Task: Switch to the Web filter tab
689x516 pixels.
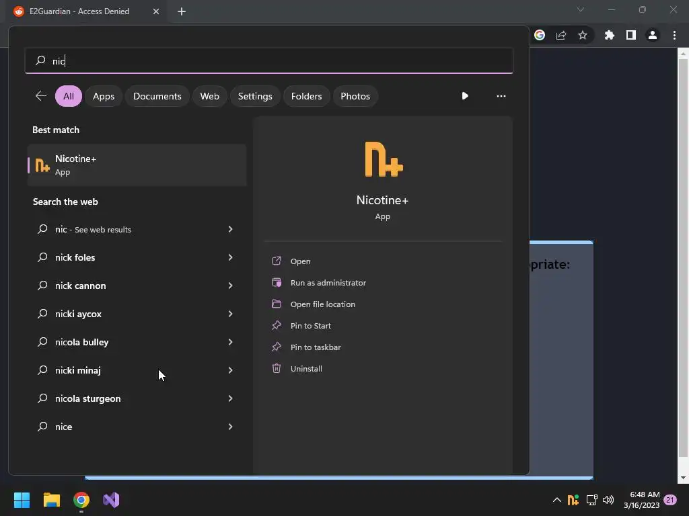Action: pyautogui.click(x=210, y=96)
